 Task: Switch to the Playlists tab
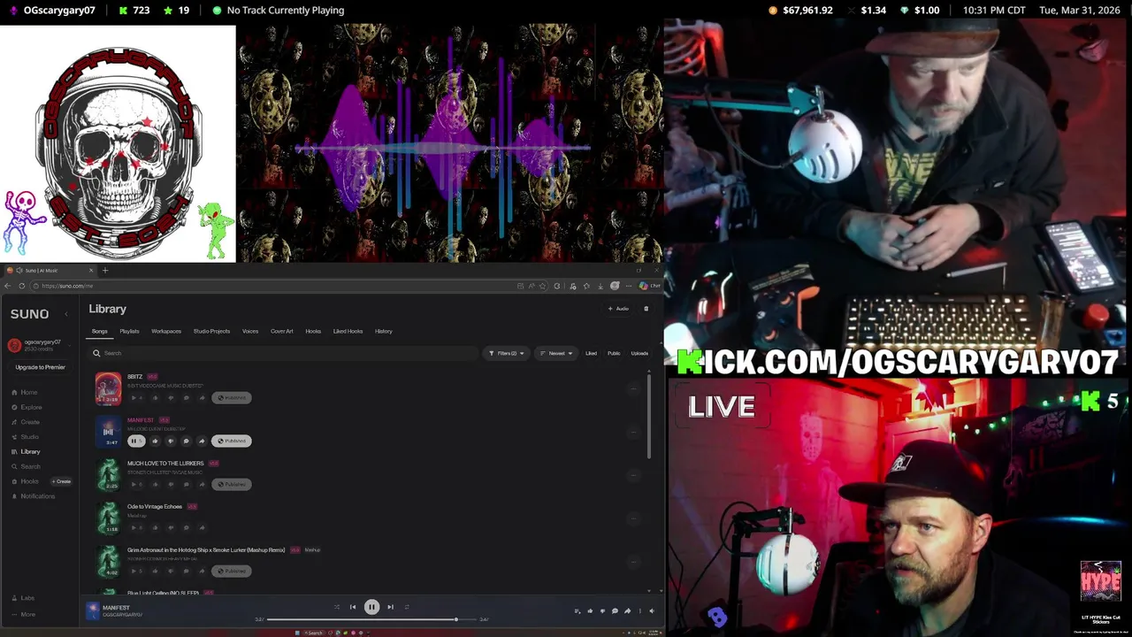pyautogui.click(x=129, y=331)
